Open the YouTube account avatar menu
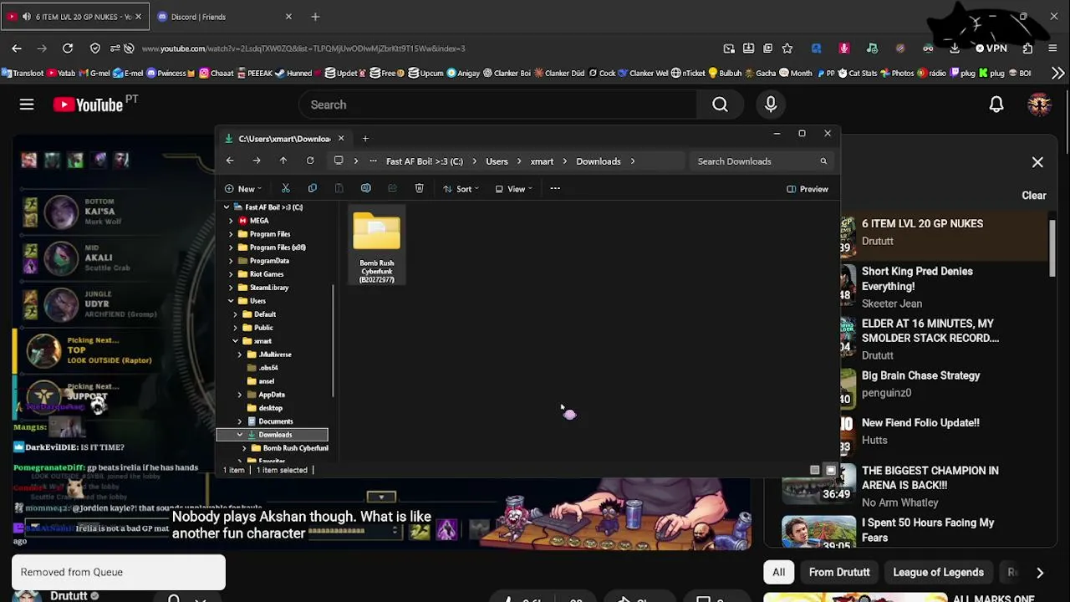Image resolution: width=1070 pixels, height=602 pixels. 1039,105
